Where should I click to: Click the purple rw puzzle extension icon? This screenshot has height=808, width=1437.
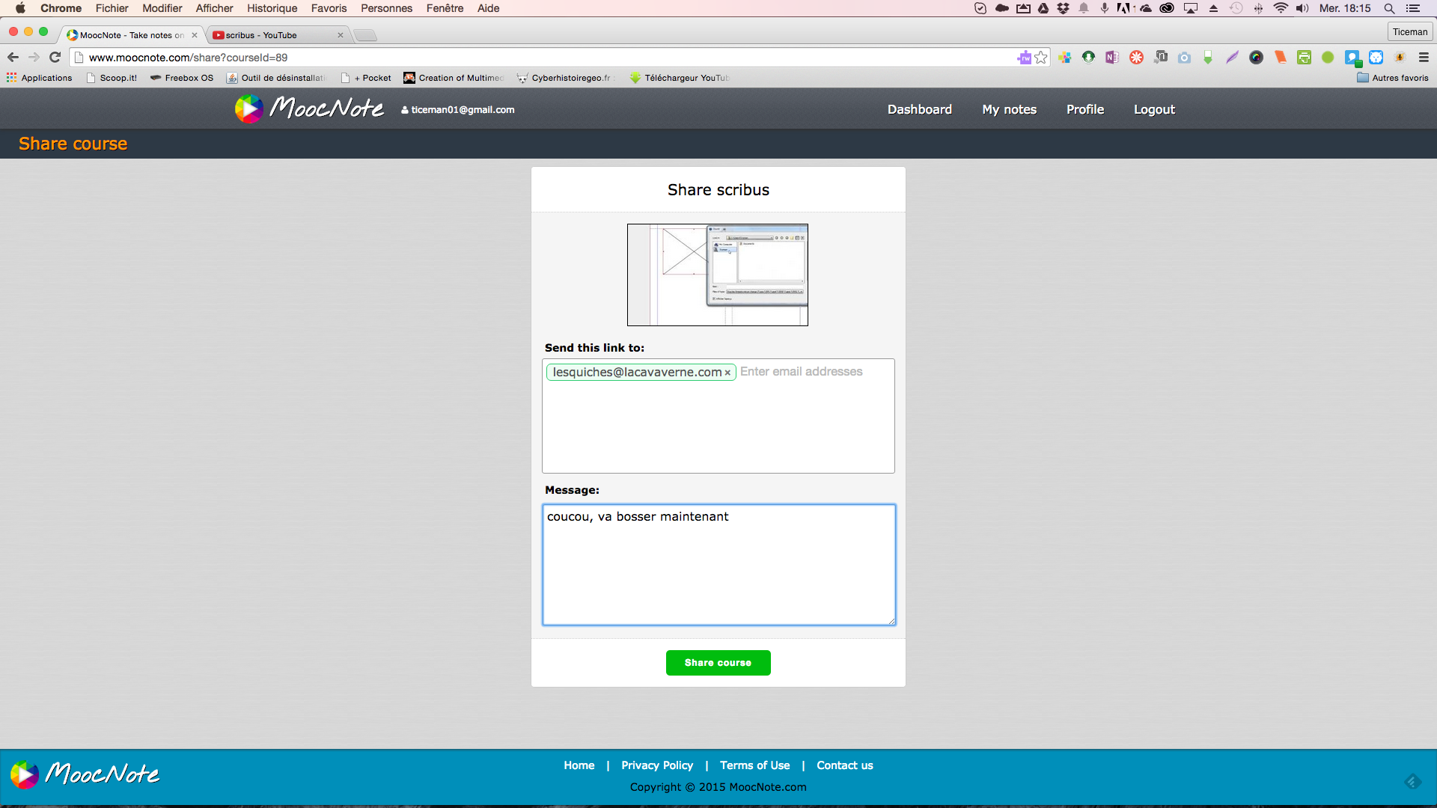(1024, 58)
